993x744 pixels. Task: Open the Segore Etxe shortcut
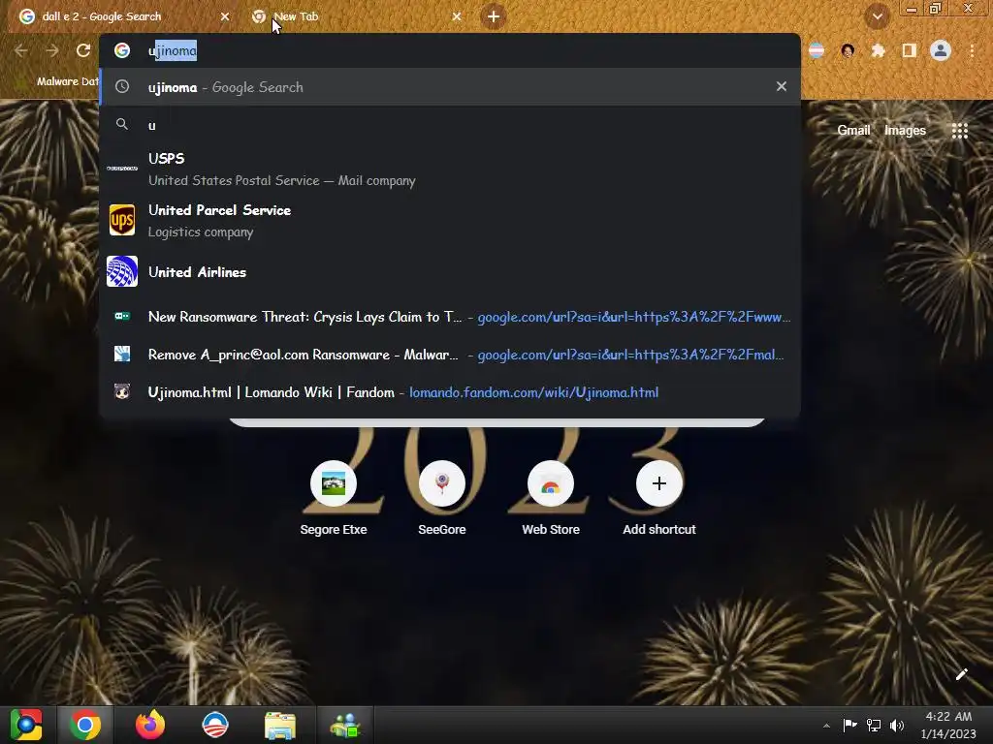pos(334,499)
